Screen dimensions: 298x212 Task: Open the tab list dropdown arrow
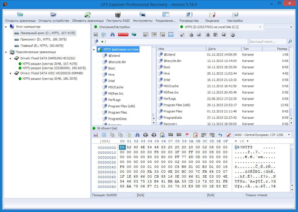tap(291, 27)
